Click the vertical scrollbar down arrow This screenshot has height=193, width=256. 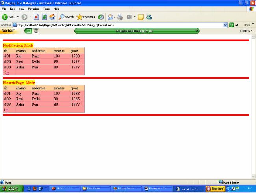click(x=253, y=176)
